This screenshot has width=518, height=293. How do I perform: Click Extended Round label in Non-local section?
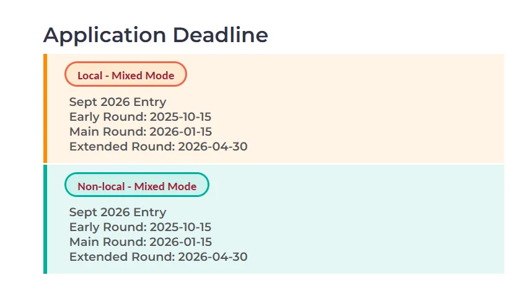coord(121,256)
